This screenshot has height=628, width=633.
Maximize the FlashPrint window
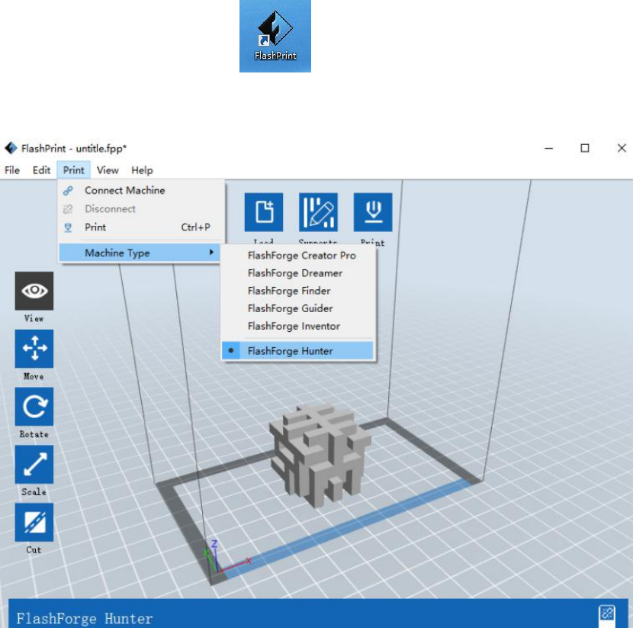584,148
